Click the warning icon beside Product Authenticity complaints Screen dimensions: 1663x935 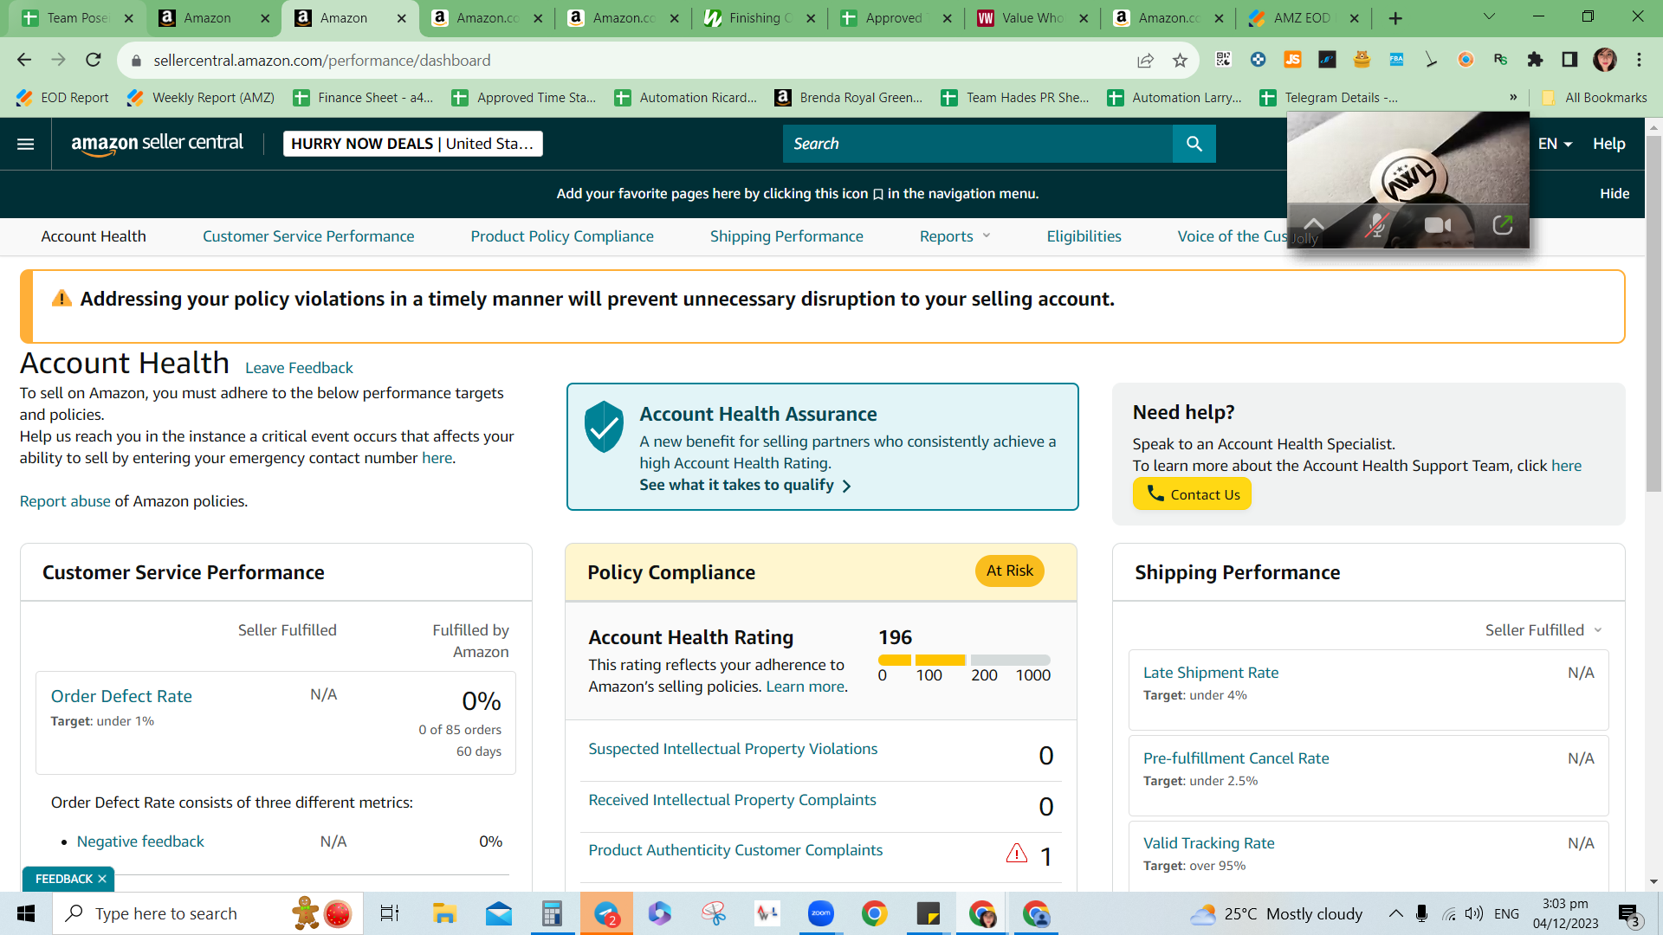click(1017, 854)
